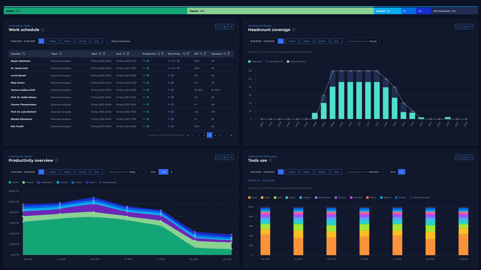
Task: Open the calendar picker for Work schedule dates
Action: click(x=41, y=41)
